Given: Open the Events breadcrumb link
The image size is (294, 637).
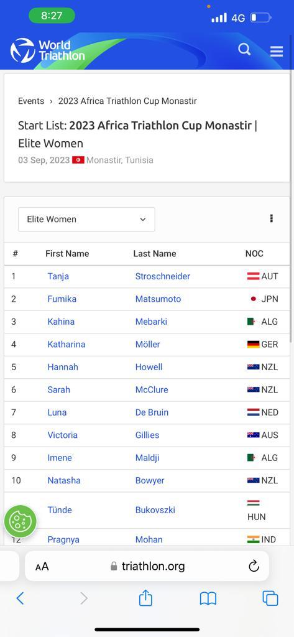Looking at the screenshot, I should tap(31, 101).
